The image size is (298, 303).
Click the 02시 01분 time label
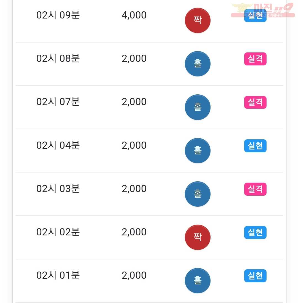click(x=58, y=275)
